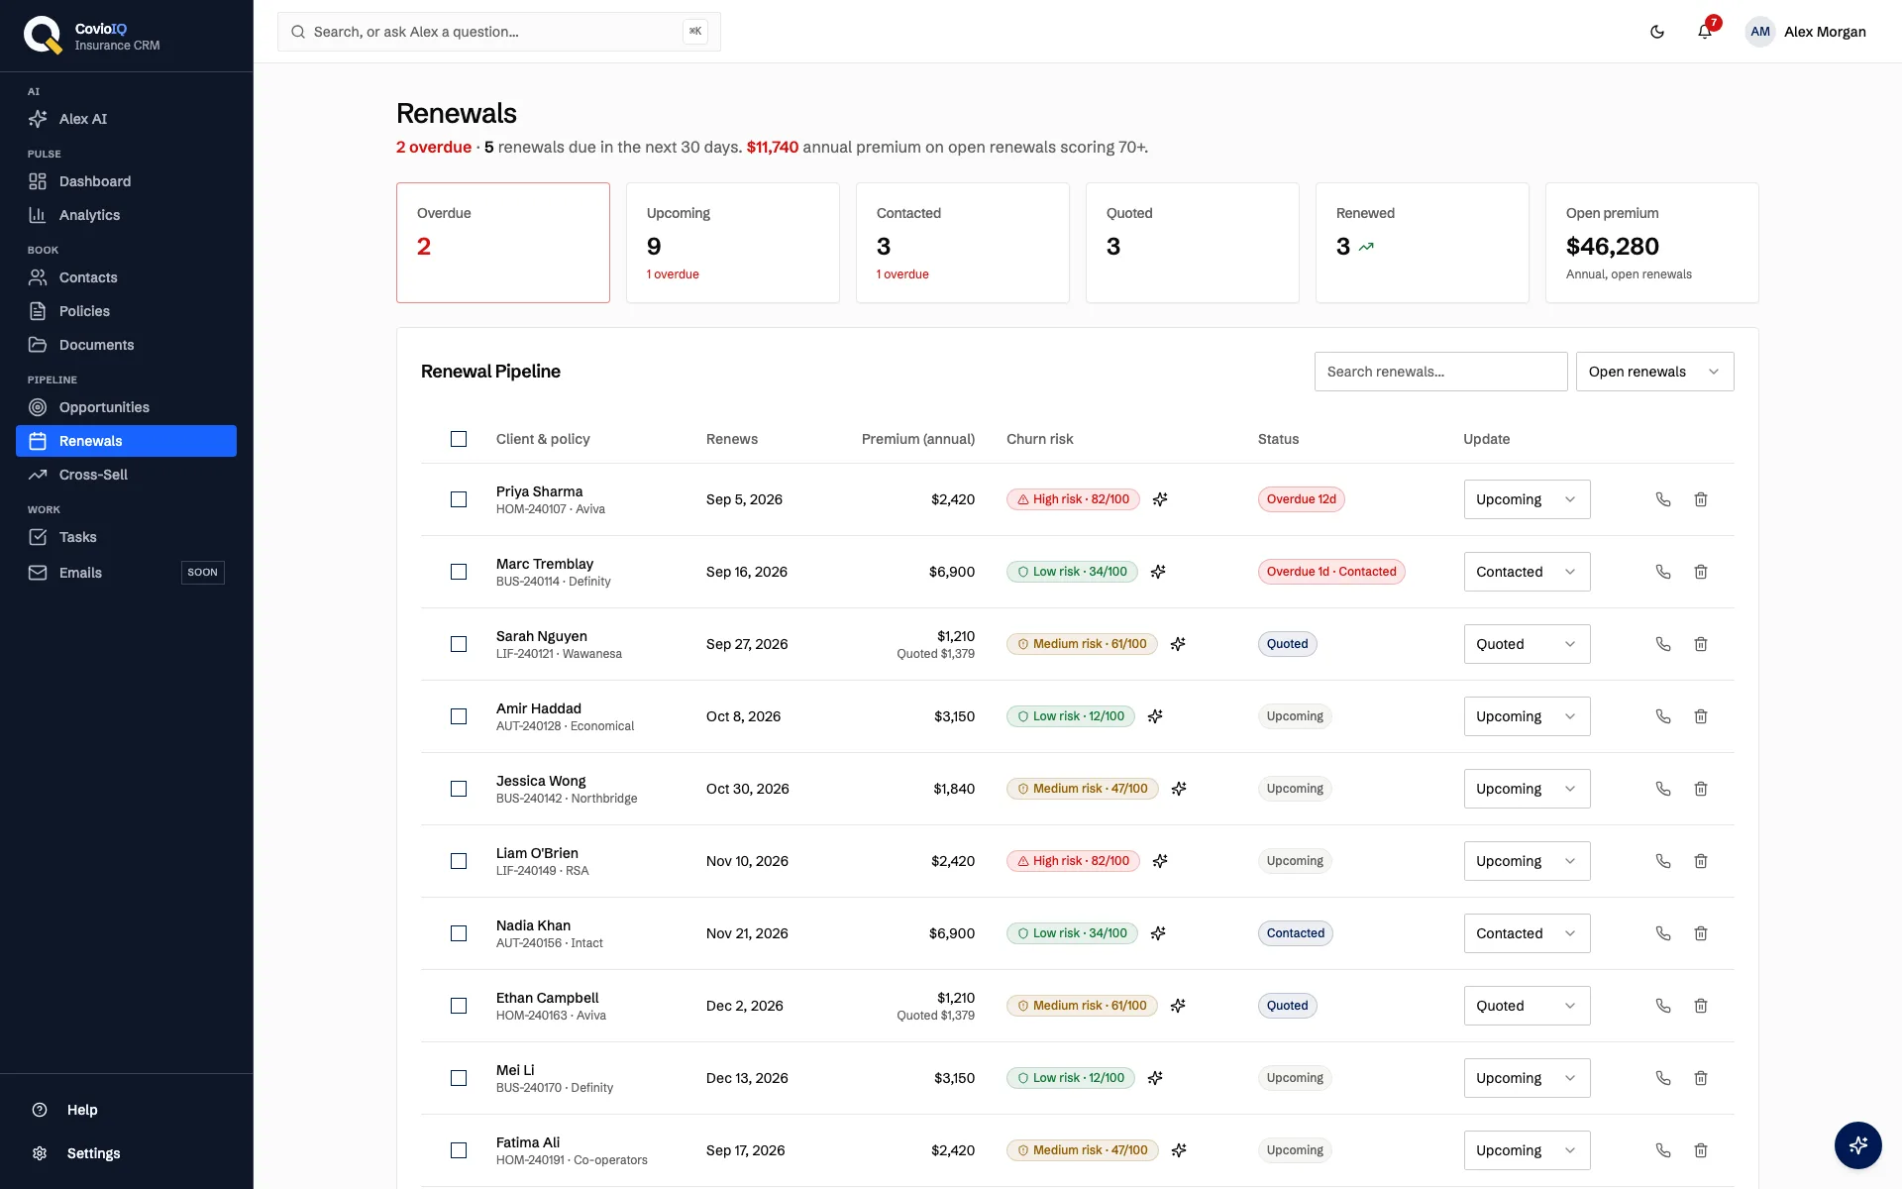Open status update dropdown for Sarah Nguyen
Screen dimensions: 1902x1189
(1527, 644)
